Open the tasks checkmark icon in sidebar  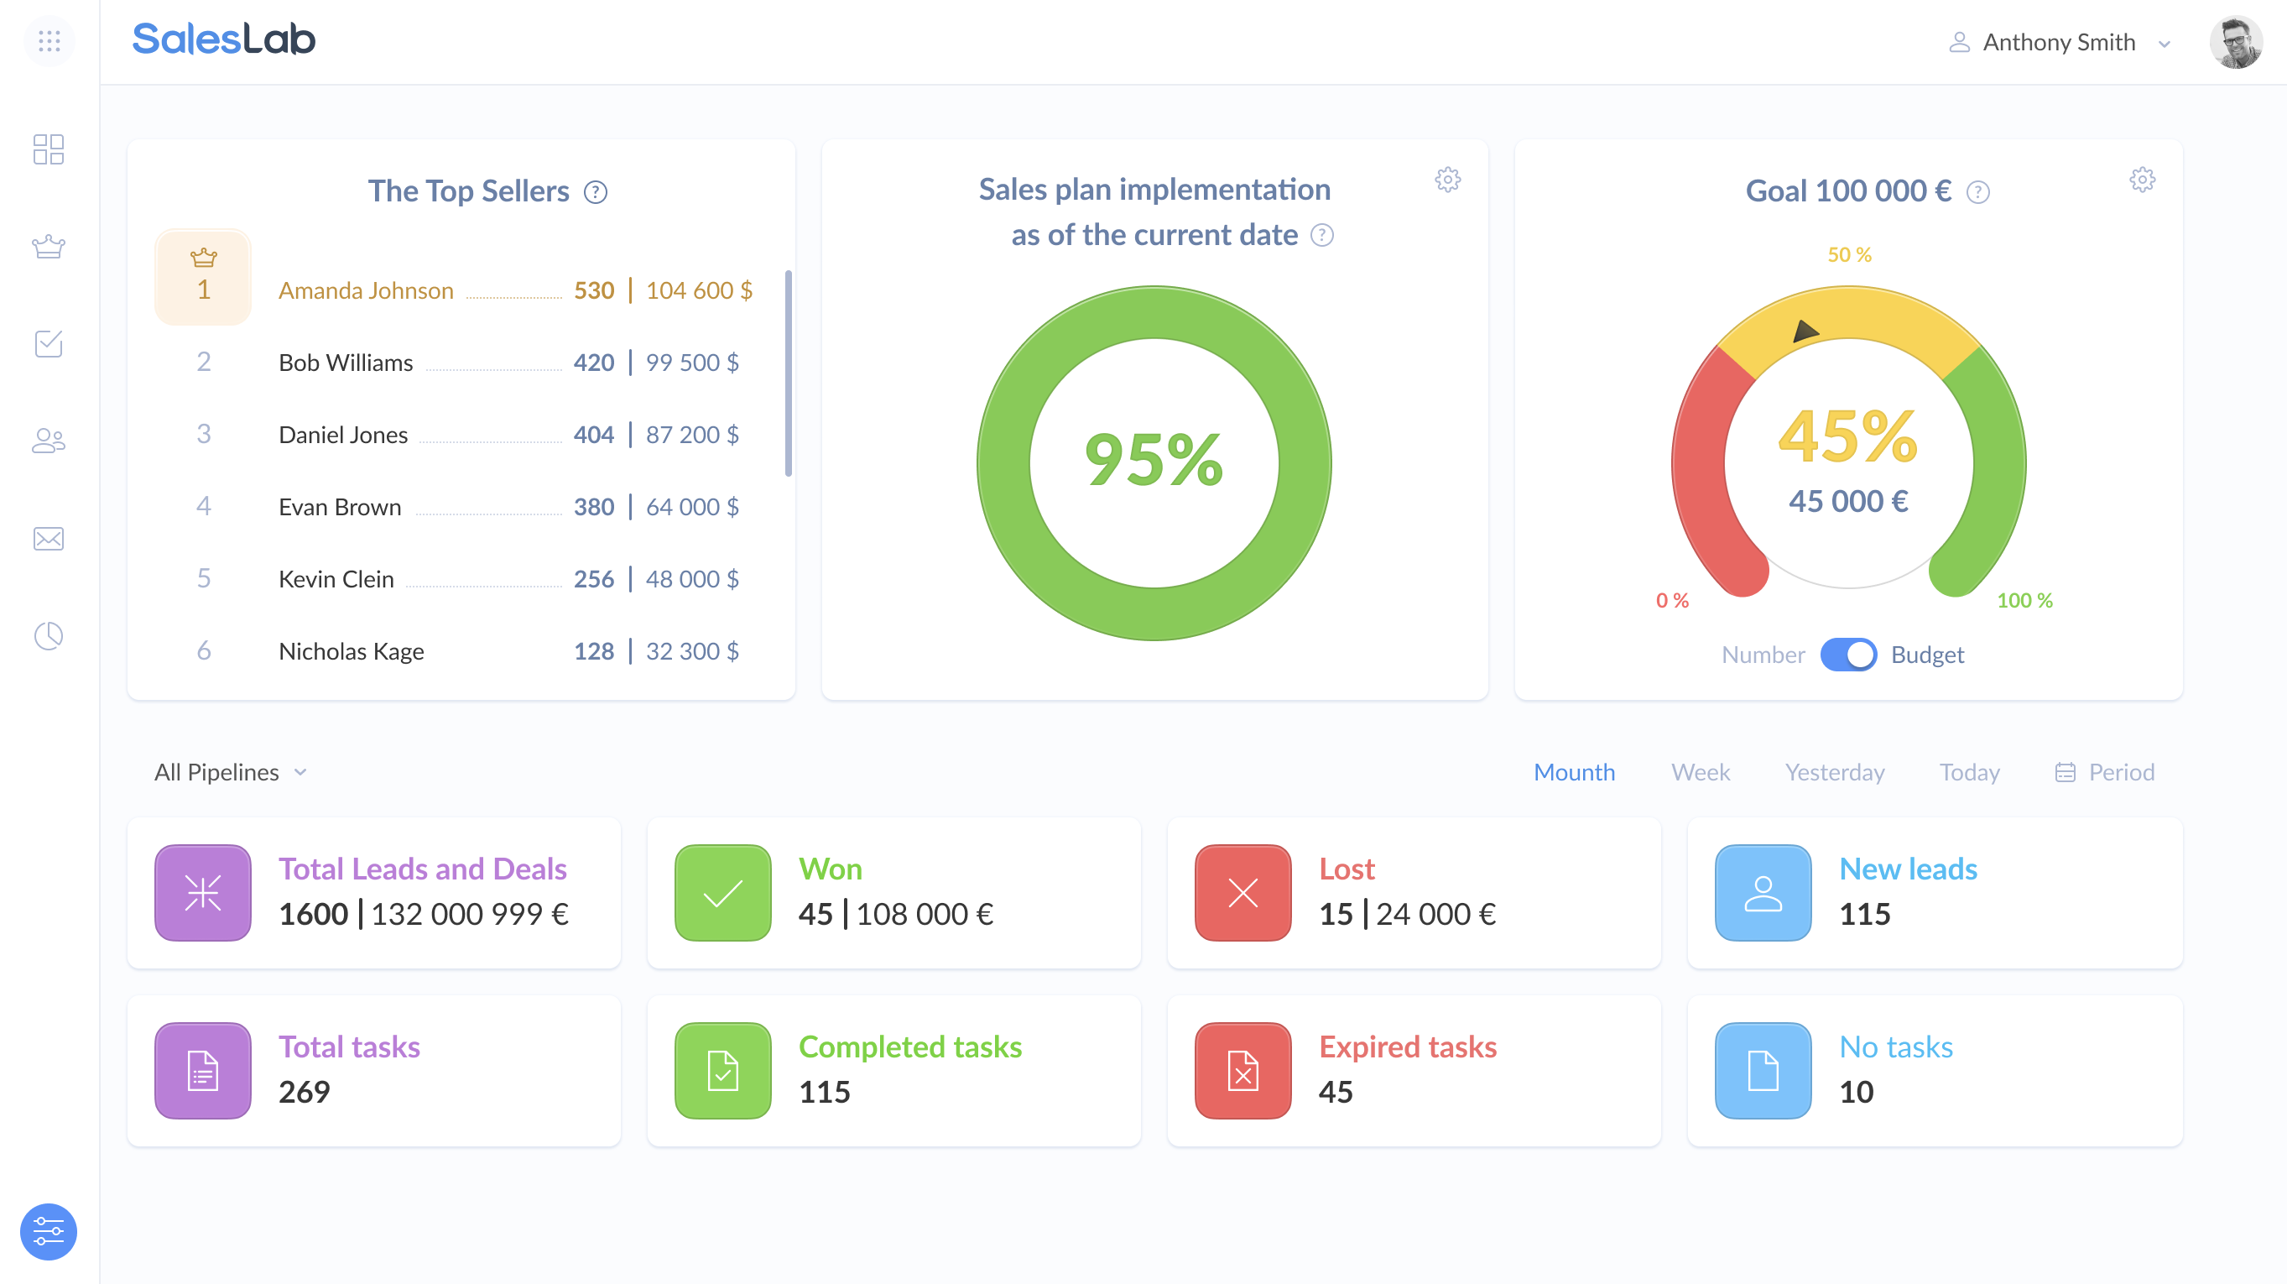click(49, 345)
